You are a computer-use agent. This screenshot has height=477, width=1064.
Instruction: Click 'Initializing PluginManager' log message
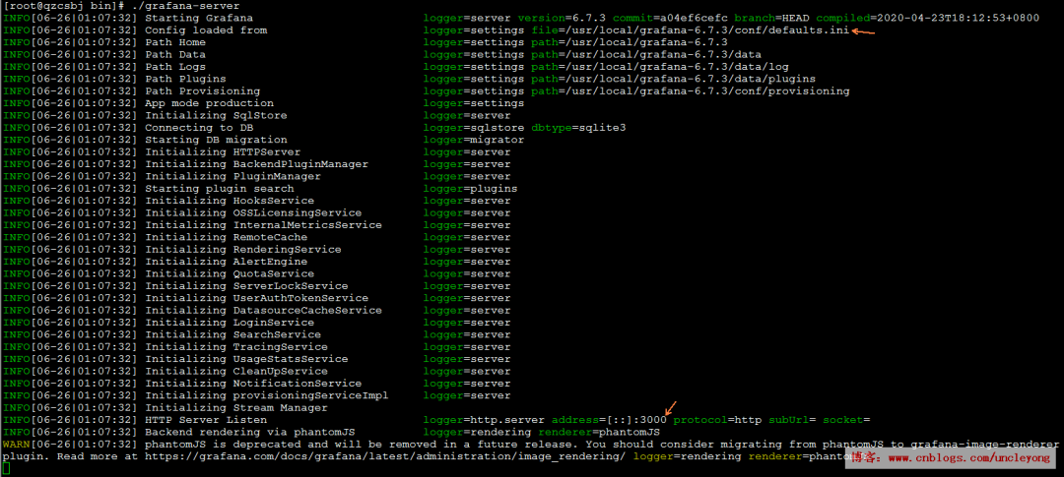(x=233, y=176)
